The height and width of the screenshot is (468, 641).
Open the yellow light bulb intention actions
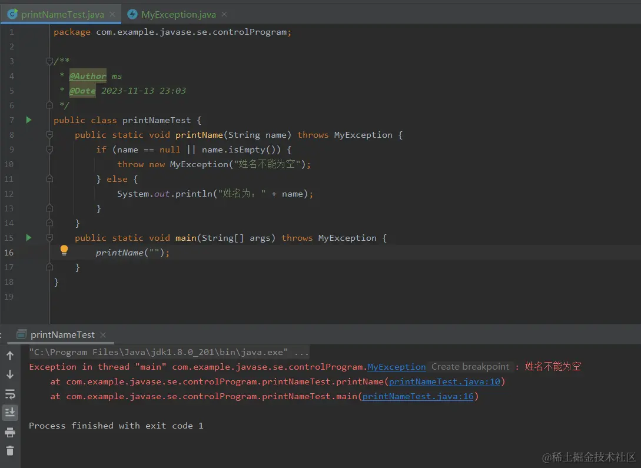pyautogui.click(x=64, y=250)
